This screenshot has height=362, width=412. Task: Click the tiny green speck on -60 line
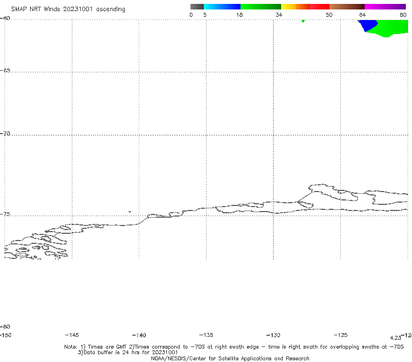pos(303,21)
